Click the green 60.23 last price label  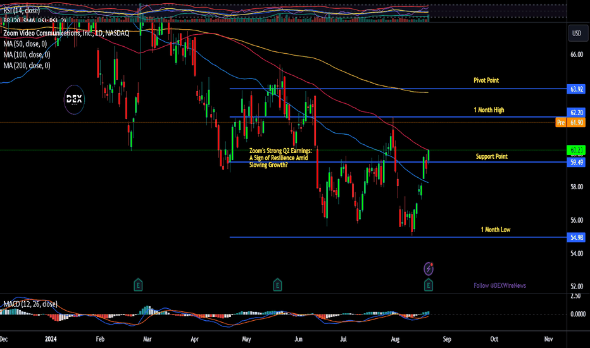(576, 150)
